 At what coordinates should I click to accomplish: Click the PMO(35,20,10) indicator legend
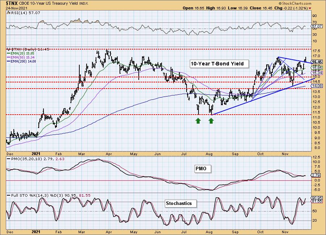[36, 159]
